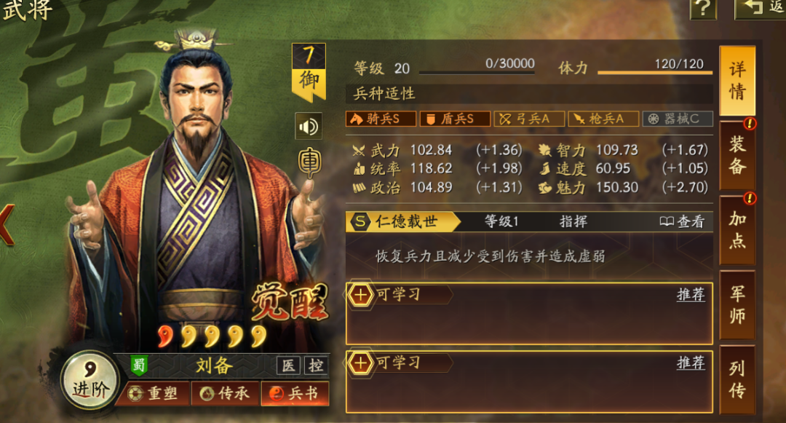
Task: Select the 骑兵S troop type
Action: point(381,119)
